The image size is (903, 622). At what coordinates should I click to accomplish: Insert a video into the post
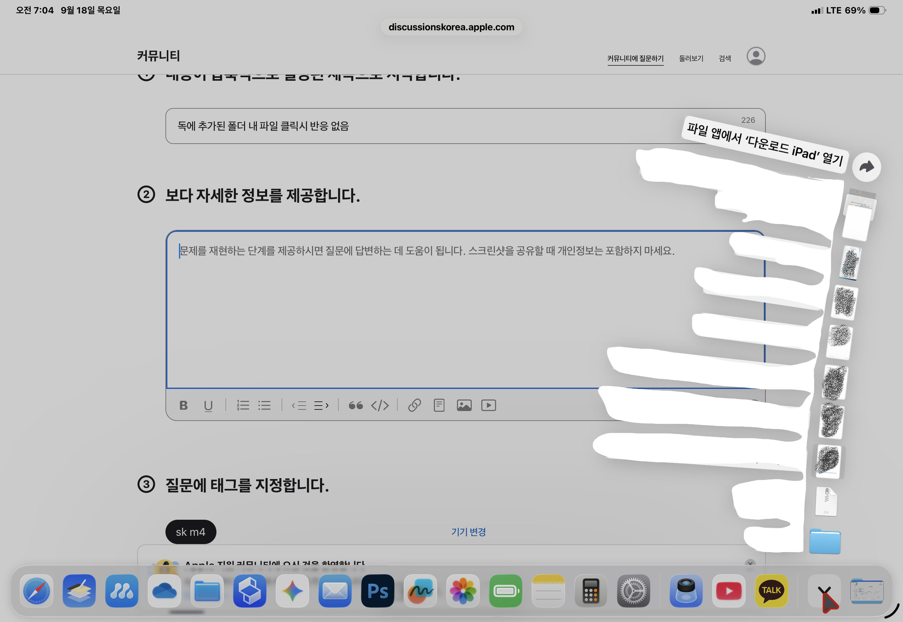tap(488, 405)
